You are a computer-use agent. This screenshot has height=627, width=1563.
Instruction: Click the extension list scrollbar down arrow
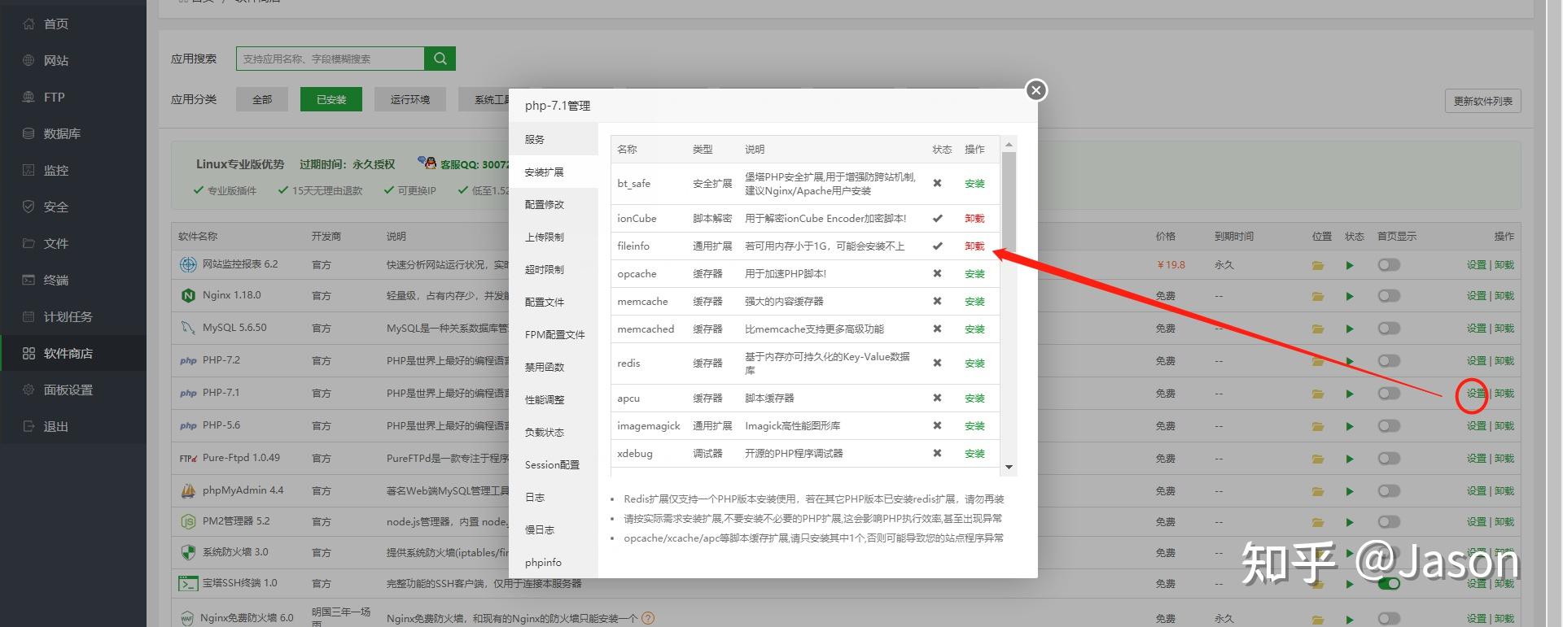click(1009, 467)
